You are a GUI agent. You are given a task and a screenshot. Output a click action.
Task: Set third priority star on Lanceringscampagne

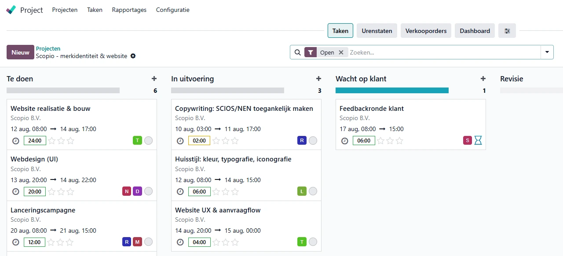[70, 242]
